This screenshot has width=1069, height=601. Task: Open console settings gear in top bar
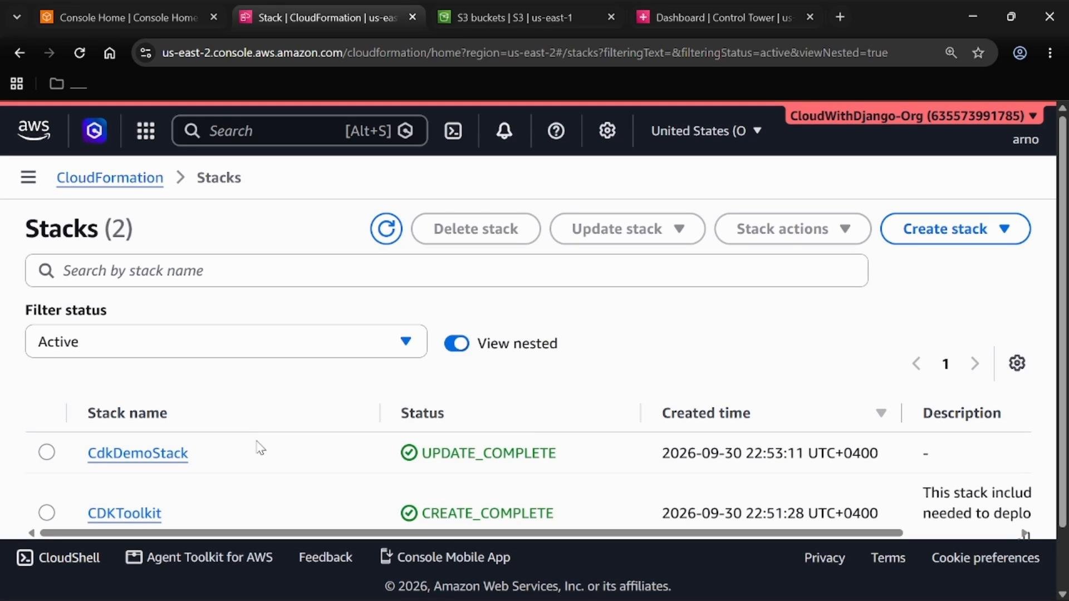(607, 131)
